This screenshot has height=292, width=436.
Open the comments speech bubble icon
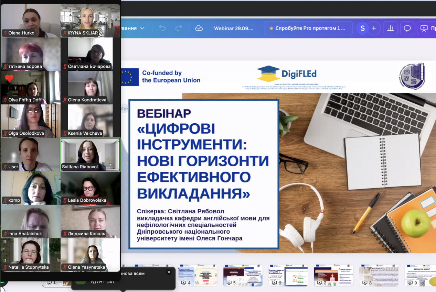(x=407, y=28)
